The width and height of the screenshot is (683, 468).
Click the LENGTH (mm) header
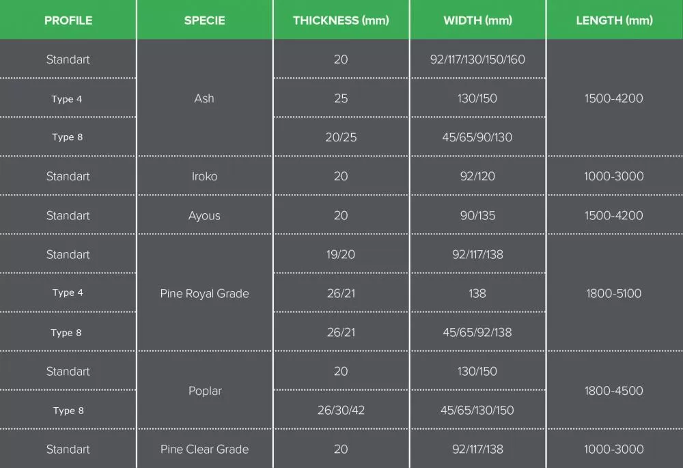click(614, 20)
